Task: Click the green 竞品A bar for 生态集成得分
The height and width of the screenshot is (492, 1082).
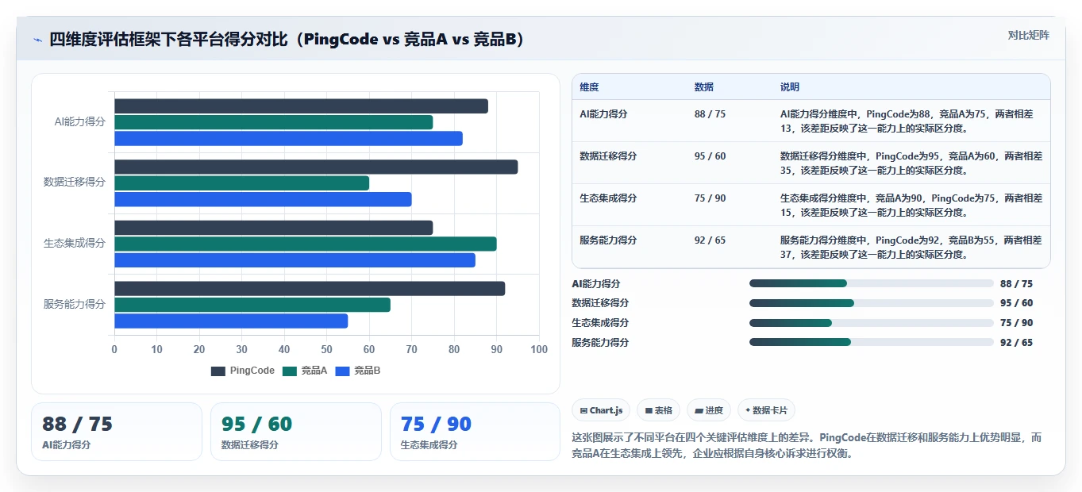Action: pyautogui.click(x=306, y=244)
